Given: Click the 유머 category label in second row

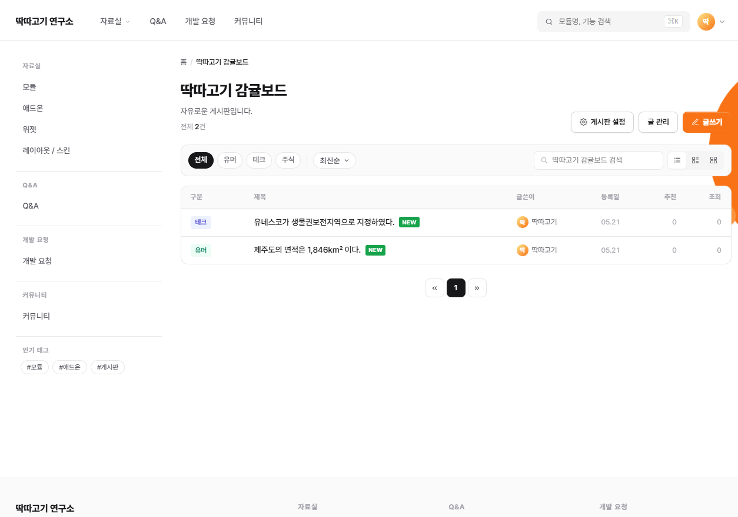Looking at the screenshot, I should click(x=201, y=250).
